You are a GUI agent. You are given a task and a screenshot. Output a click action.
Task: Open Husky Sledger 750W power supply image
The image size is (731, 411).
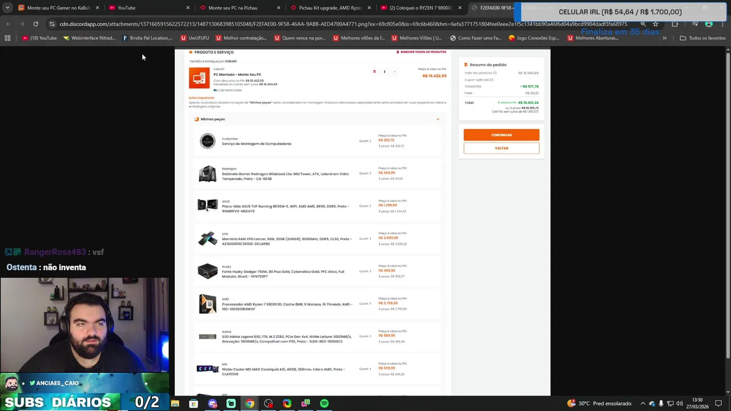[x=207, y=271]
